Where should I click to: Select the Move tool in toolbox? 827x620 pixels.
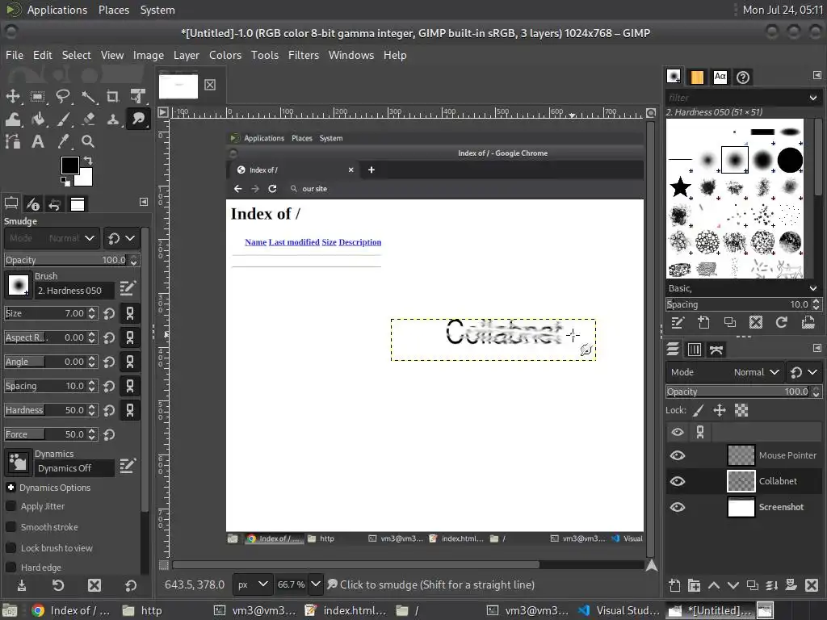(x=13, y=96)
